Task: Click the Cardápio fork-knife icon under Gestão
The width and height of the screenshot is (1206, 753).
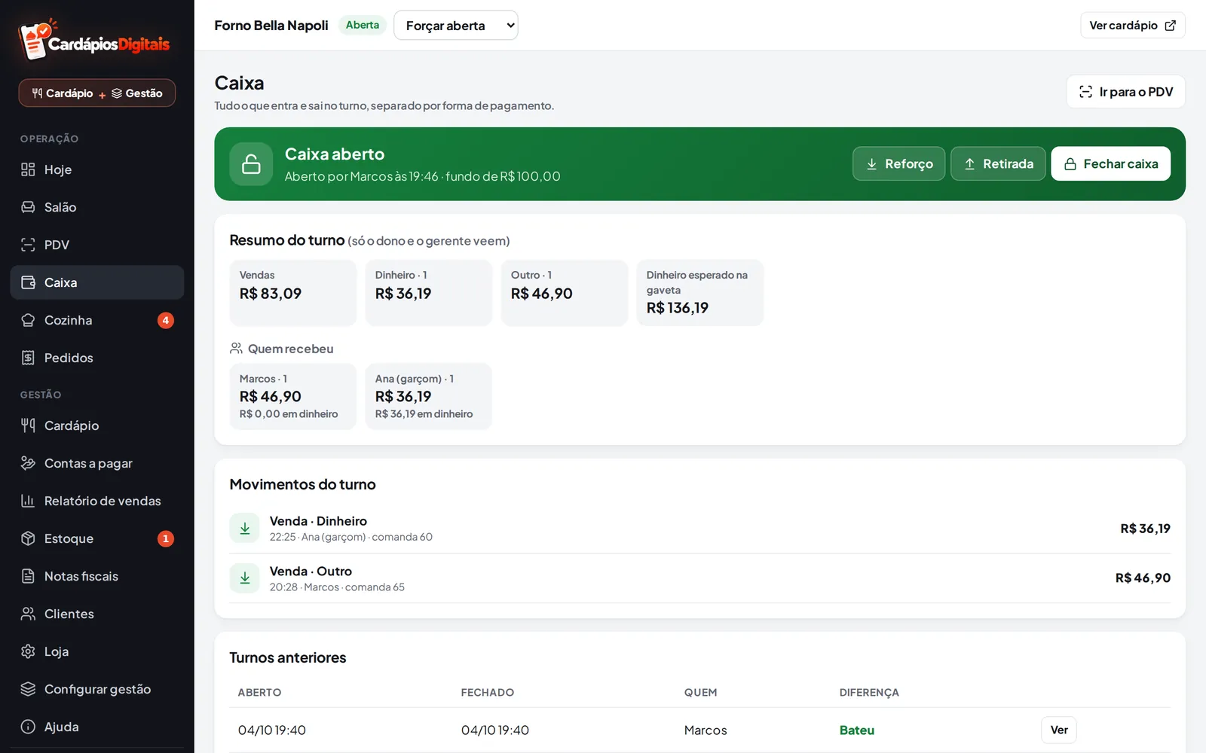Action: pyautogui.click(x=28, y=425)
